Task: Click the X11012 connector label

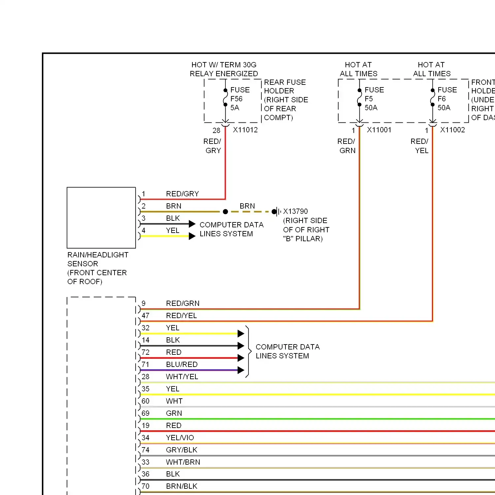Action: 245,130
